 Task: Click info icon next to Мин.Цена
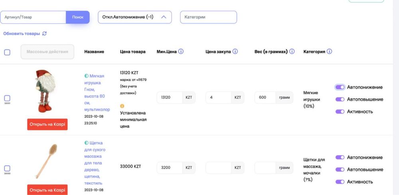(181, 52)
